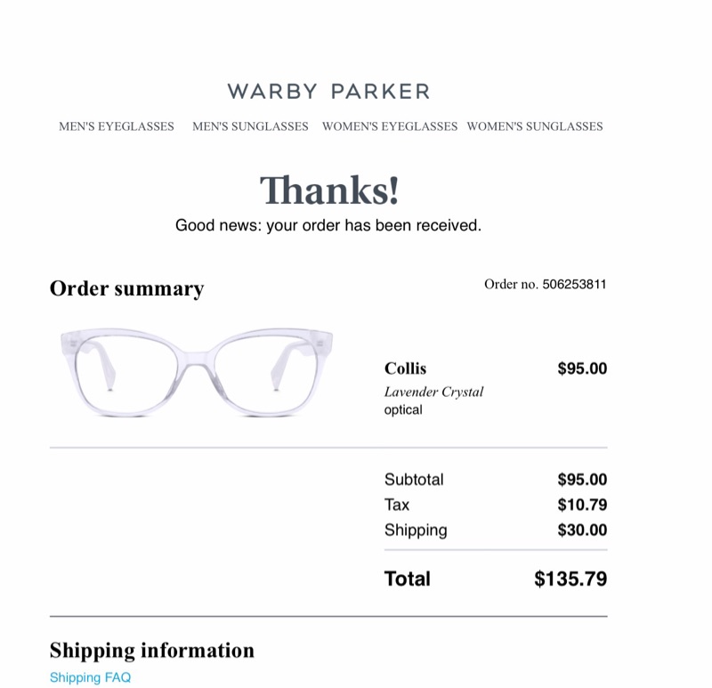Click the Shipping information heading
This screenshot has height=688, width=712.
(151, 651)
